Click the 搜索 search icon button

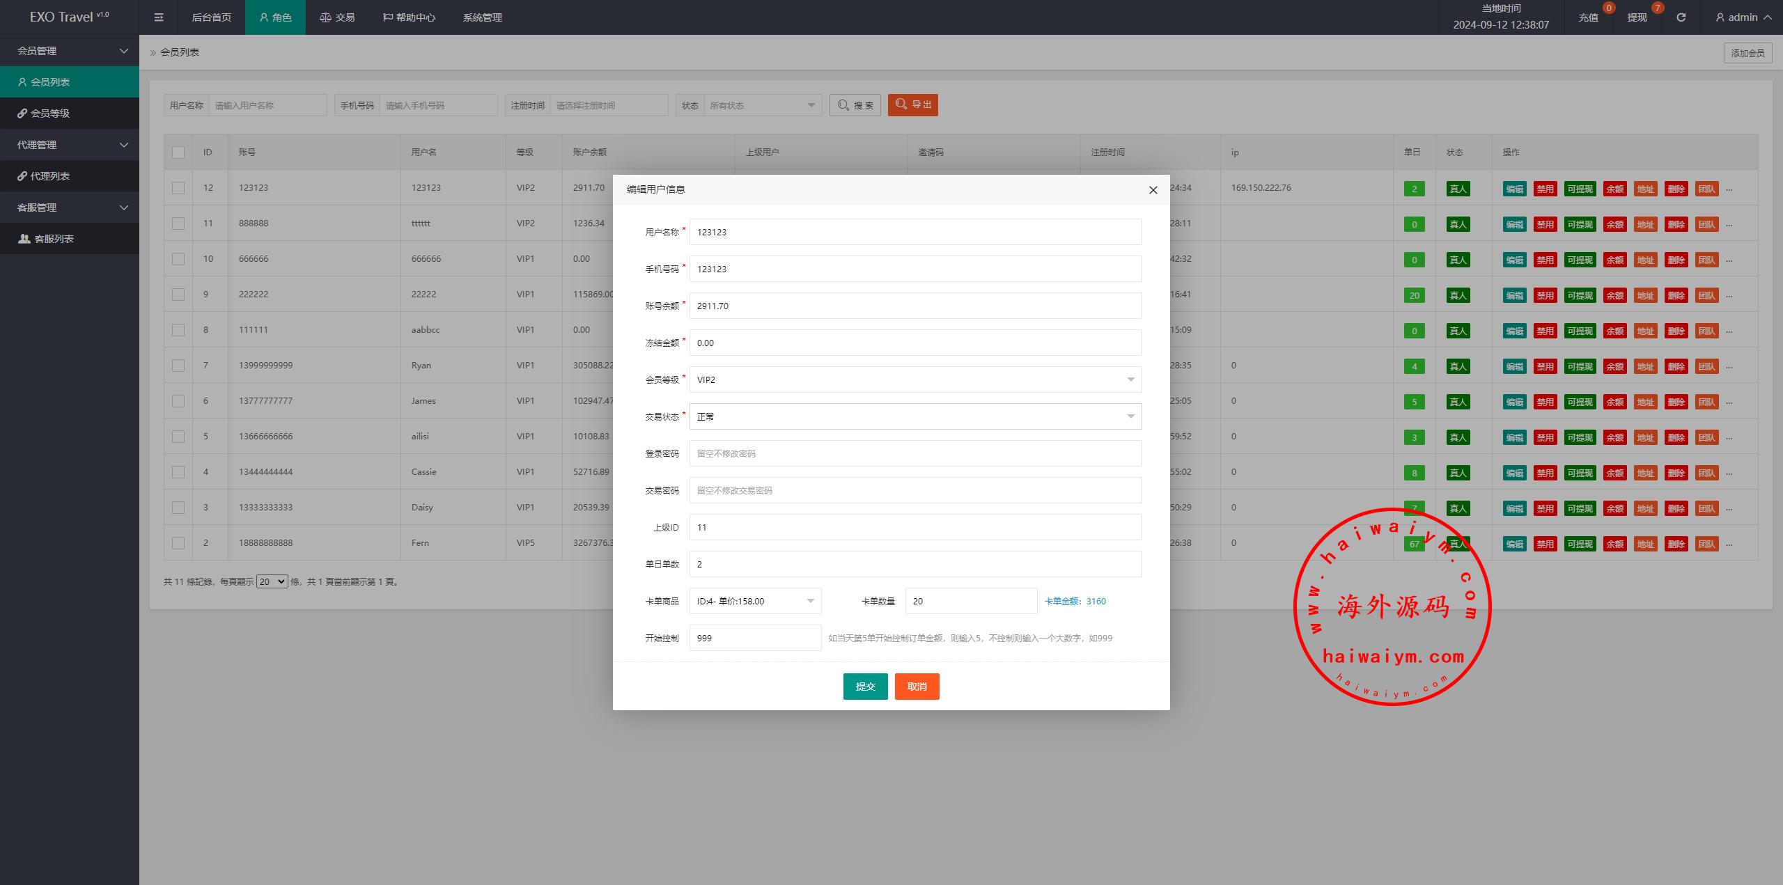pos(855,105)
